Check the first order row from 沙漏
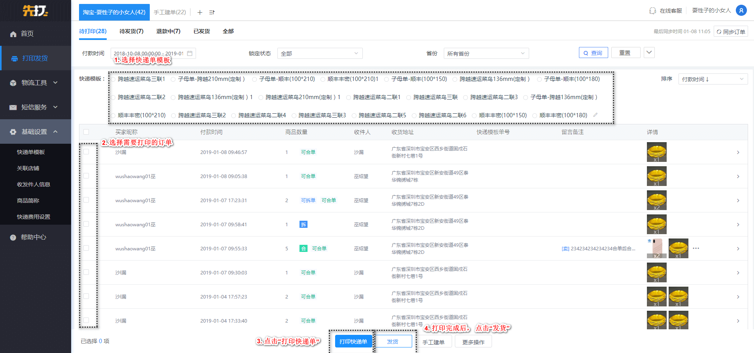 click(86, 152)
